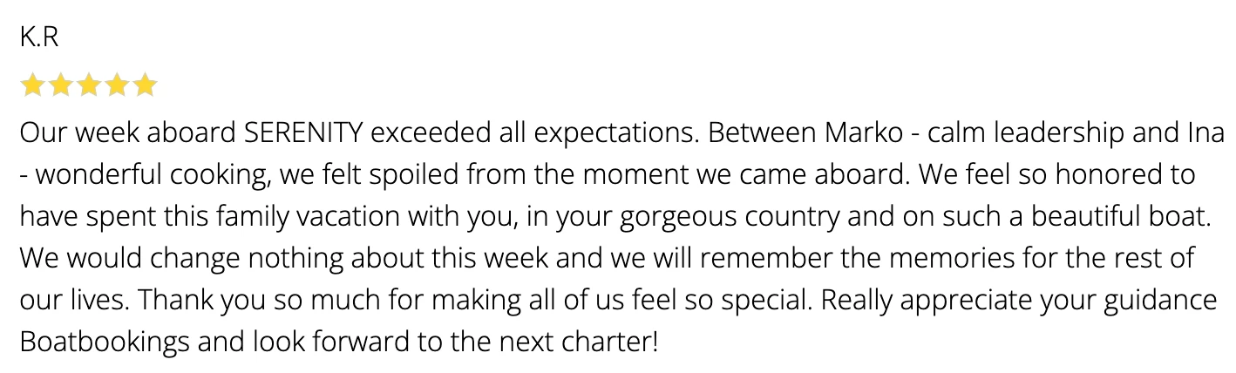The height and width of the screenshot is (373, 1236).
Task: Click the first yellow rating star
Action: coord(32,85)
